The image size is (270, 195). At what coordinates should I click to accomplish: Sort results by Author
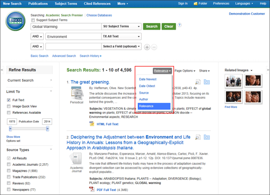[x=143, y=99]
